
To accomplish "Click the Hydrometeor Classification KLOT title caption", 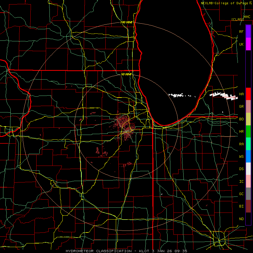I will 126,251.
